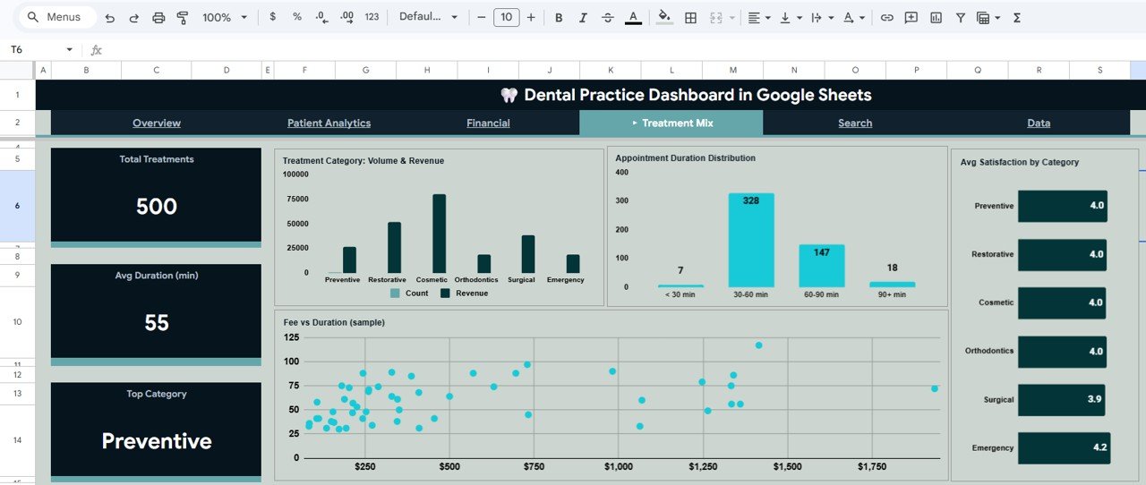
Task: Click the table views icon
Action: (x=983, y=17)
